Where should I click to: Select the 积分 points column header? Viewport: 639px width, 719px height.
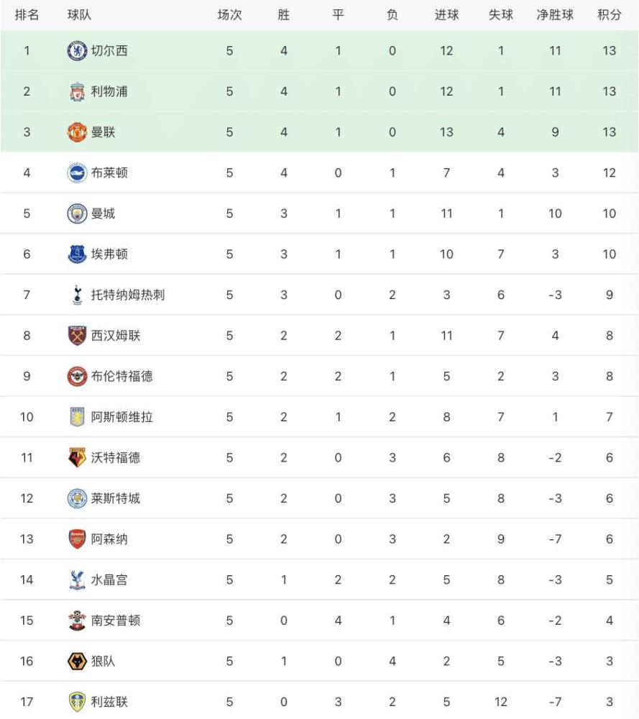coord(609,15)
